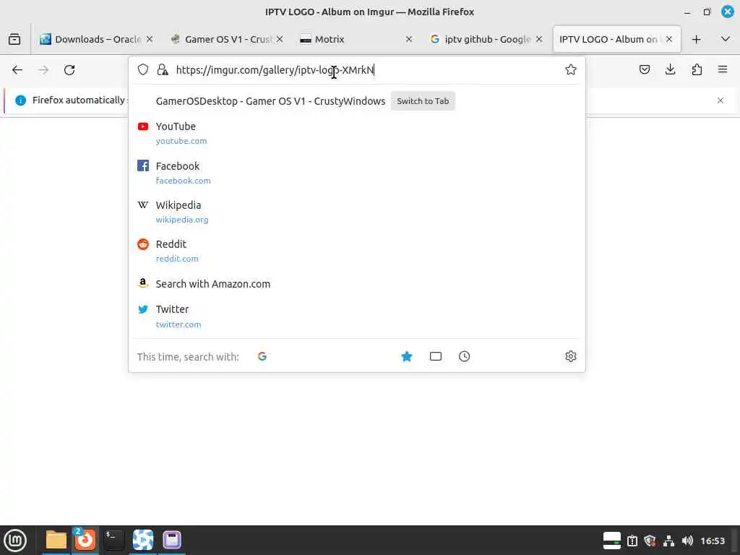This screenshot has width=740, height=555.
Task: Open Firefox application menu
Action: click(723, 70)
